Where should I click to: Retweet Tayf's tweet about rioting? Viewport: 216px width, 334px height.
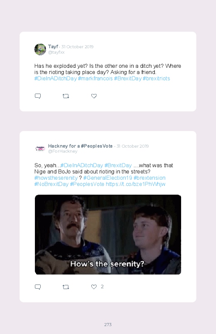pos(66,96)
